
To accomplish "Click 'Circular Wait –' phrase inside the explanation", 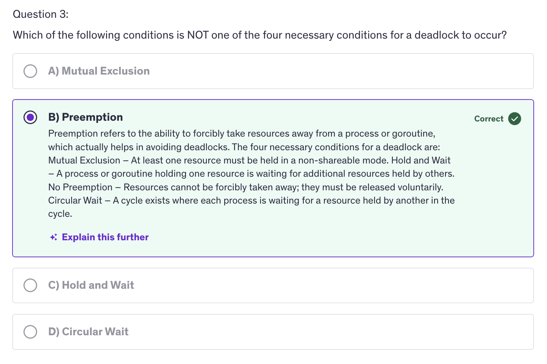I will pos(79,201).
